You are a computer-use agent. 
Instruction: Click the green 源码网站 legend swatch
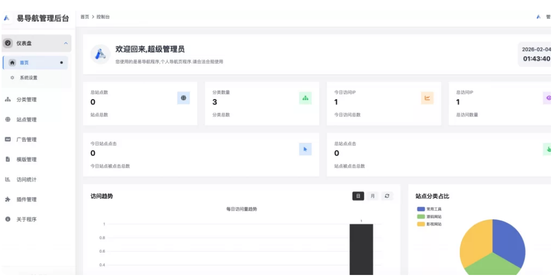pyautogui.click(x=421, y=217)
